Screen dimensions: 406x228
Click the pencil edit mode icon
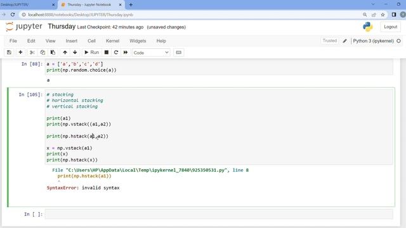pyautogui.click(x=344, y=41)
